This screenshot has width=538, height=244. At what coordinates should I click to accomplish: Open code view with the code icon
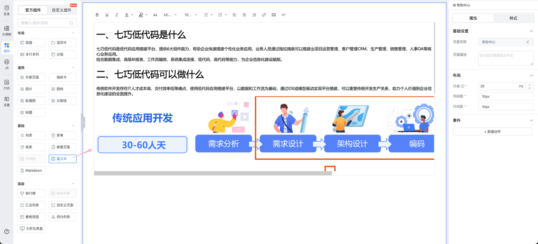pos(284,15)
